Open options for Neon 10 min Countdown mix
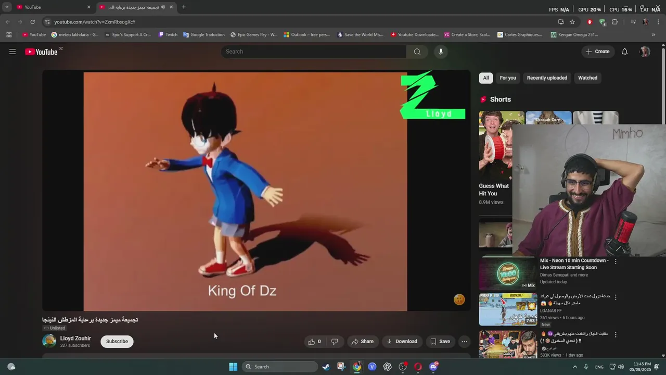 [616, 261]
